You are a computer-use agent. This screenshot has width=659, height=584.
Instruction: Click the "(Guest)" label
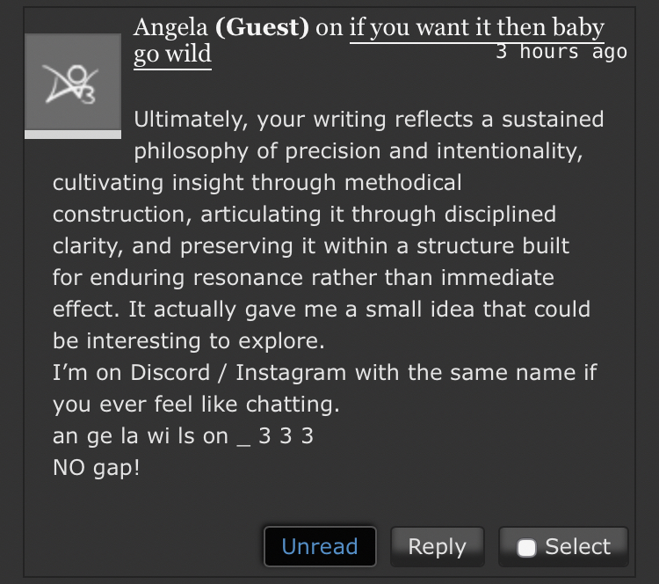[x=262, y=28]
